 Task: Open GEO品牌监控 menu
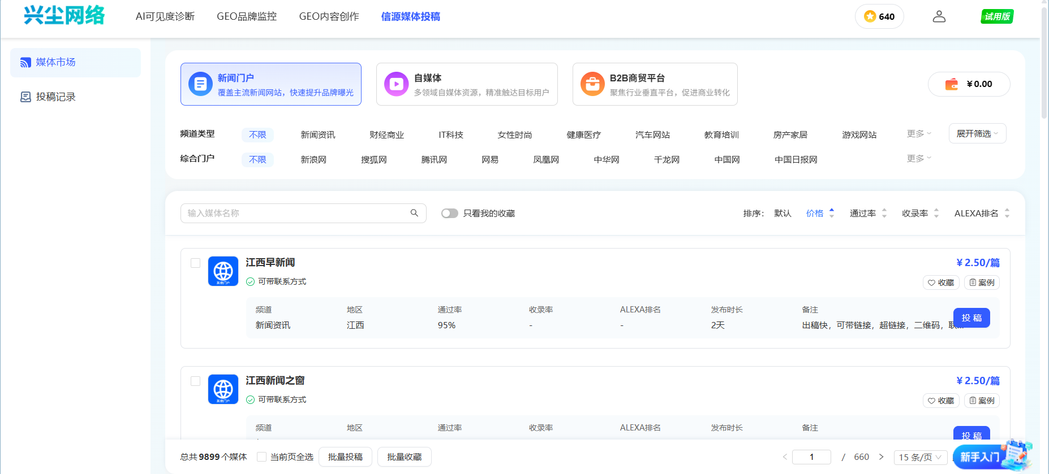tap(247, 16)
